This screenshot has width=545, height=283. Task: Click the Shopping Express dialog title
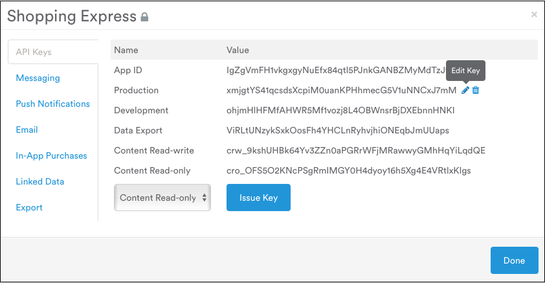(x=72, y=16)
